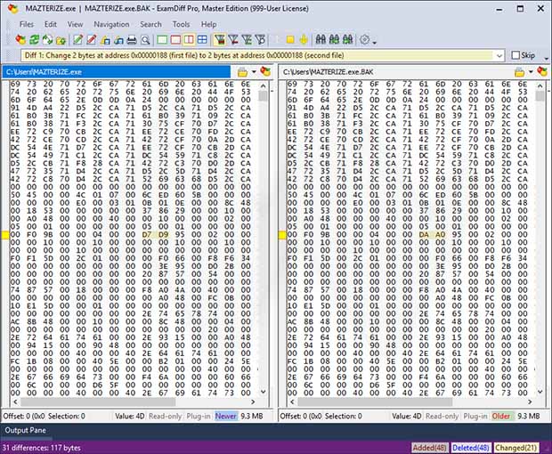Click the Save first file icon
The width and height of the screenshot is (552, 454).
pyautogui.click(x=105, y=40)
